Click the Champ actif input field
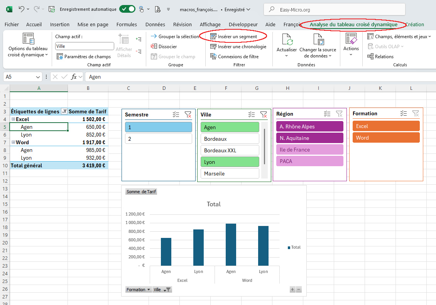Screen dimensions: 436x305 84,46
